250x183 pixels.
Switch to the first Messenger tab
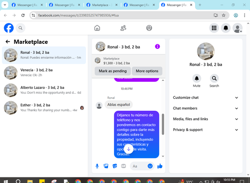(26, 5)
